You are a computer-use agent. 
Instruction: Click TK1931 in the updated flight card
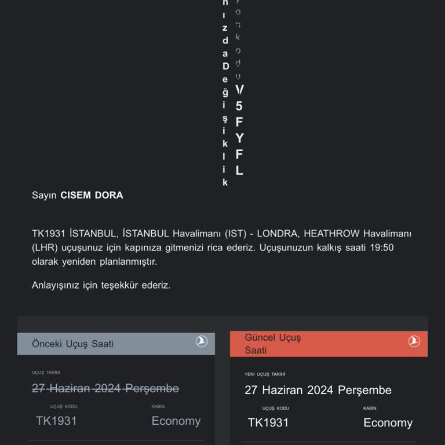[x=268, y=422]
